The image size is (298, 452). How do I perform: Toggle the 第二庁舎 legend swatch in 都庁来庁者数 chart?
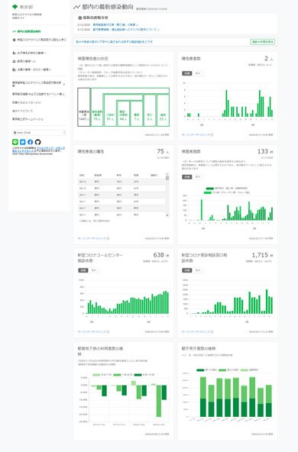(x=222, y=370)
